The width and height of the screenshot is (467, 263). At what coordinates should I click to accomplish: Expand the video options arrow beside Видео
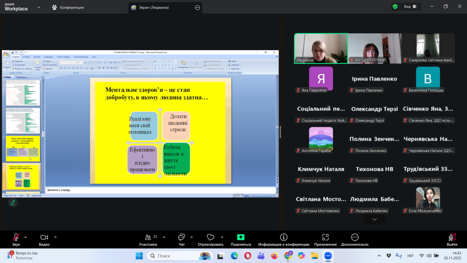coord(56,237)
